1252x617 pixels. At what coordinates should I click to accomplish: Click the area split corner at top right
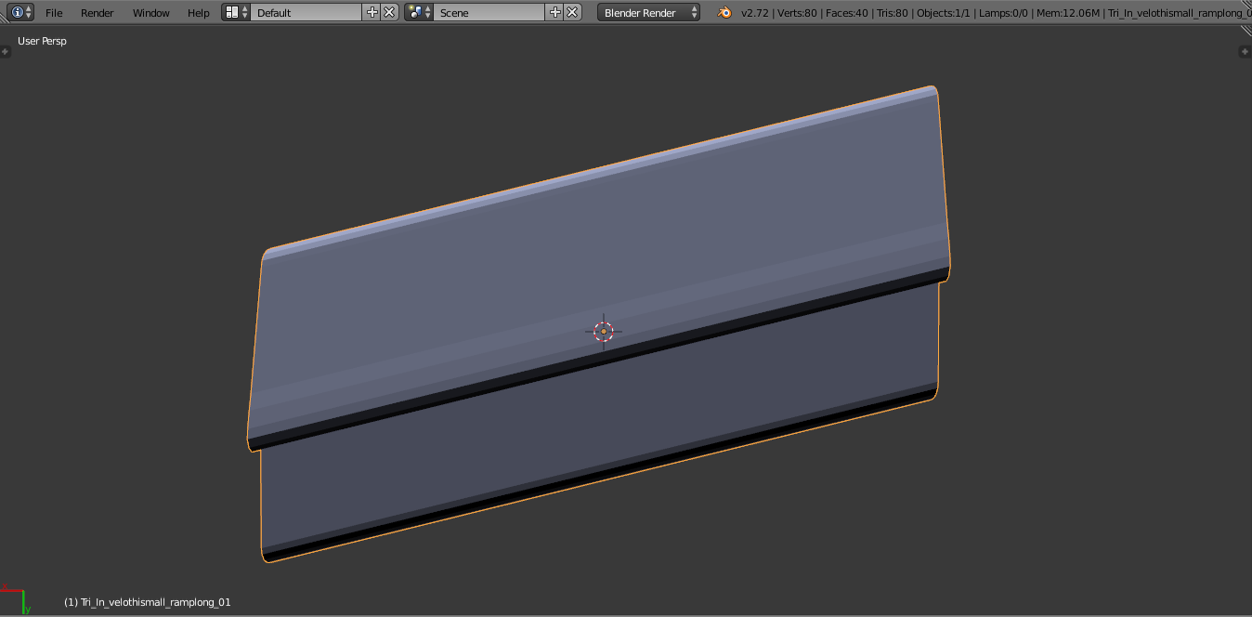pyautogui.click(x=1245, y=32)
